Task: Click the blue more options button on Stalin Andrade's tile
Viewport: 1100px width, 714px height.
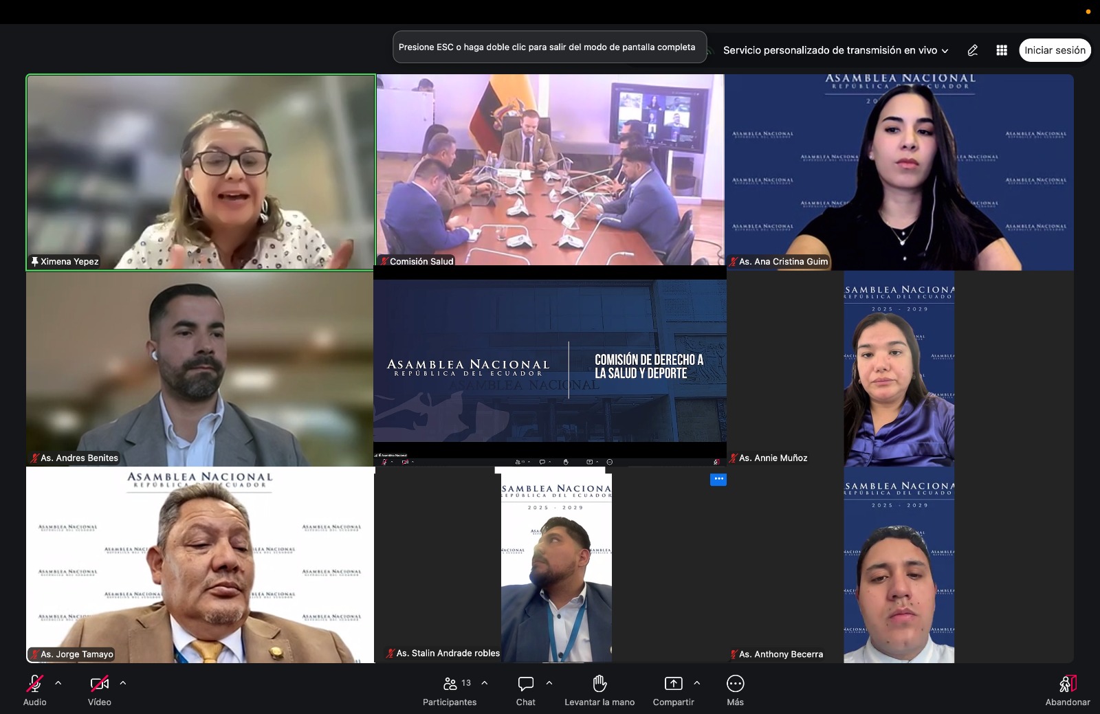Action: [x=718, y=479]
